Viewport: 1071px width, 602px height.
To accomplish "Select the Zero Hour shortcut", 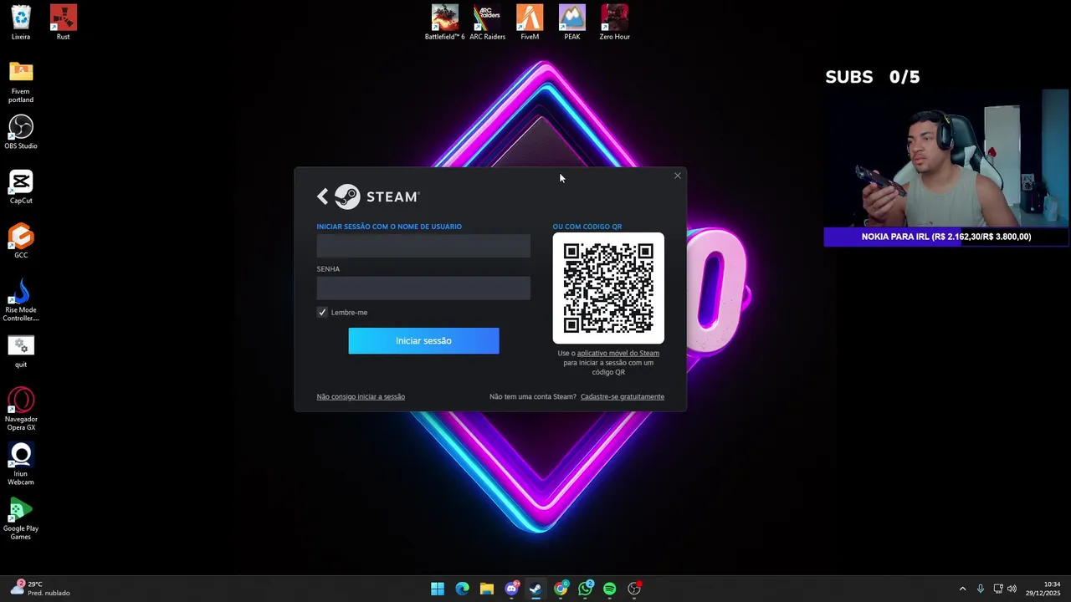I will (614, 23).
